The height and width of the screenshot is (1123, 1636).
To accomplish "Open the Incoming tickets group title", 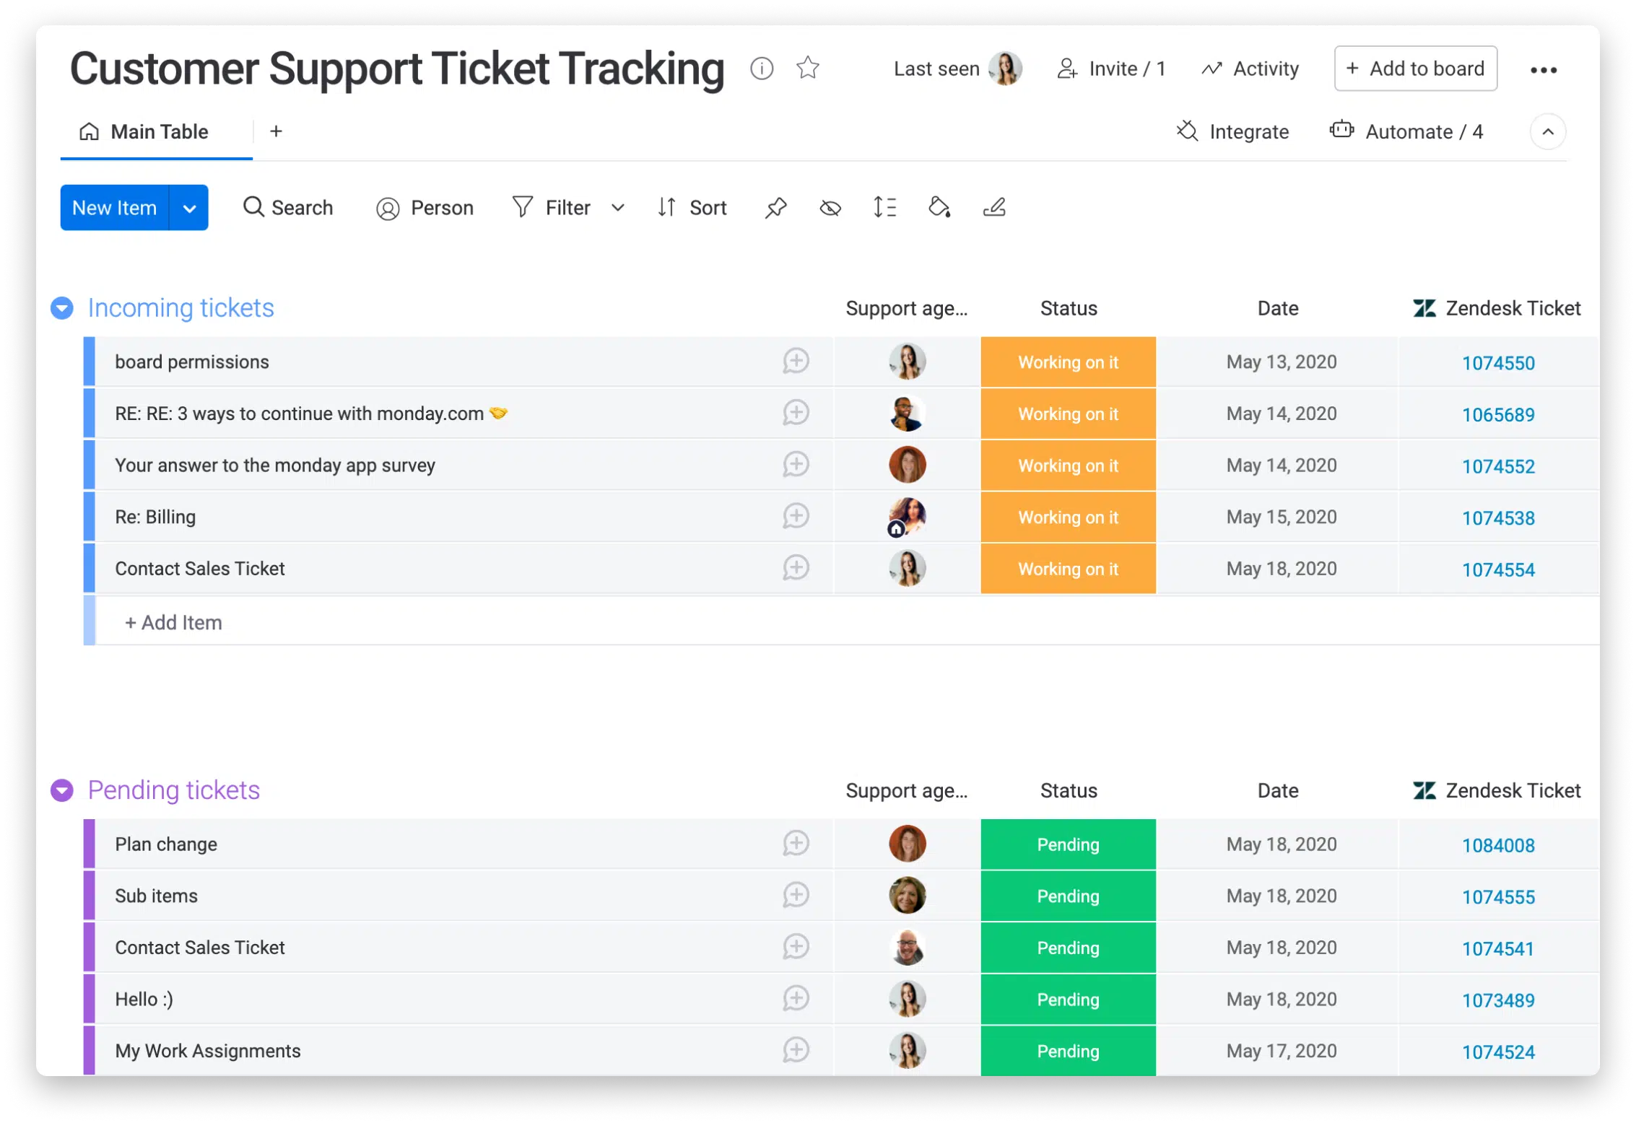I will pos(180,308).
